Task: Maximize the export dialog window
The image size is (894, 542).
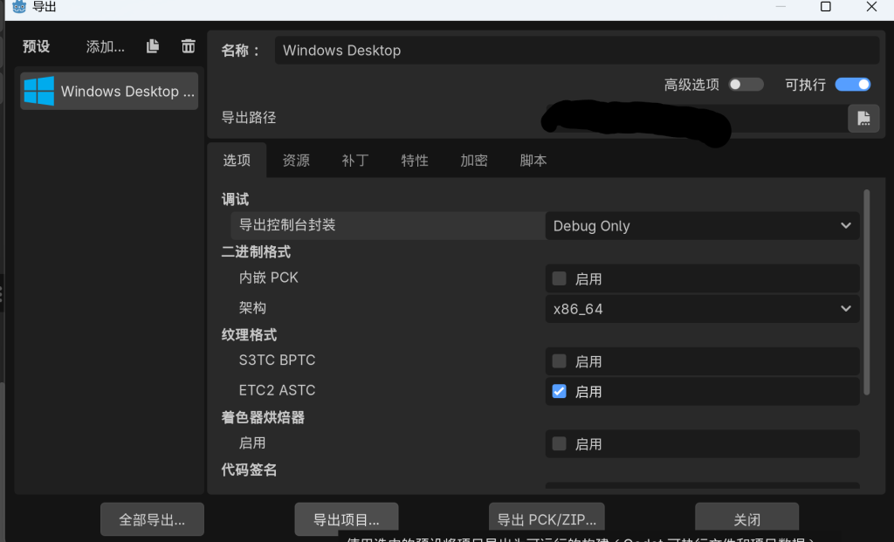Action: coord(825,7)
